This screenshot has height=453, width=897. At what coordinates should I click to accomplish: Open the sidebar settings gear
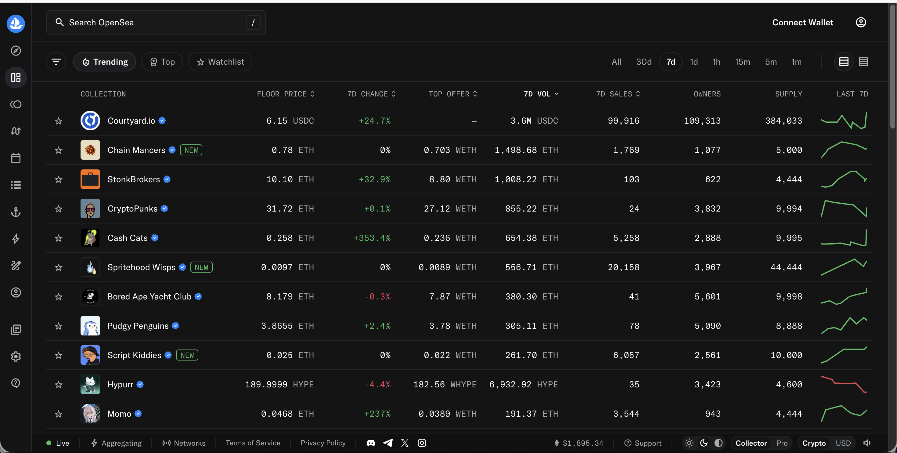pyautogui.click(x=16, y=357)
